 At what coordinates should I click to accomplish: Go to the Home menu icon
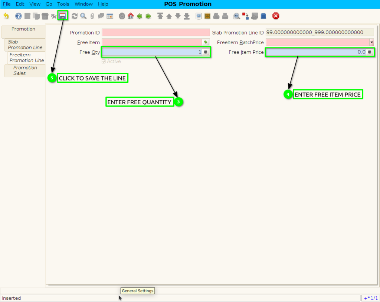(131, 16)
